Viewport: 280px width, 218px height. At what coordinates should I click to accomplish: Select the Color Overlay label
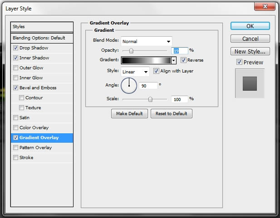tap(34, 128)
